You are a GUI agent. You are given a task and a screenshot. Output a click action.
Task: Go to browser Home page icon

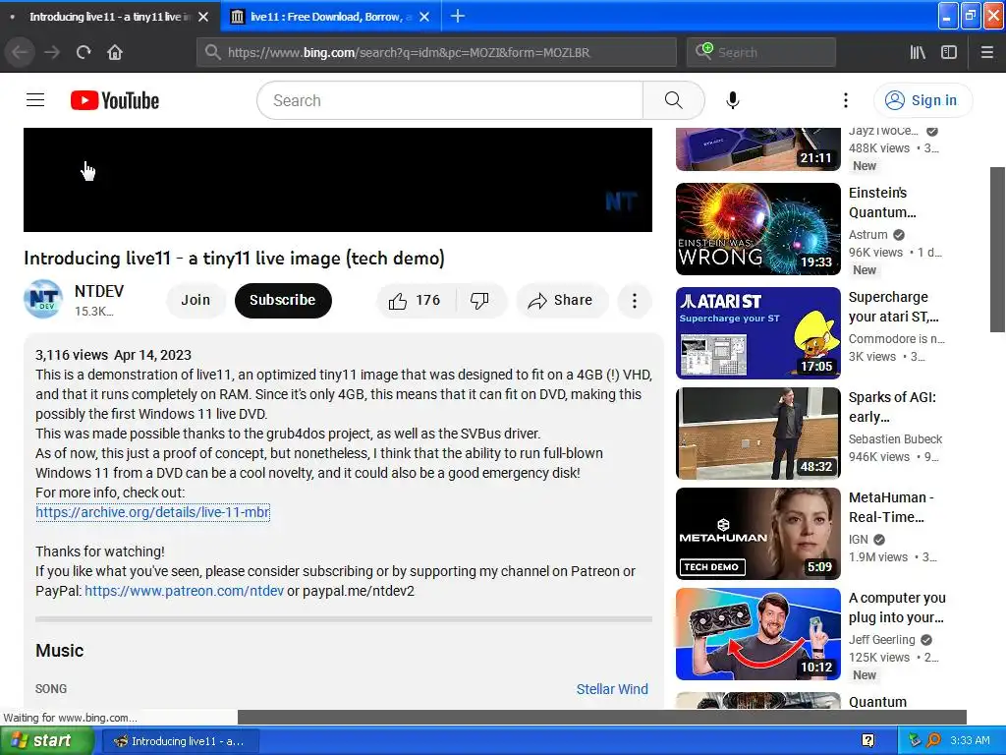coord(115,52)
